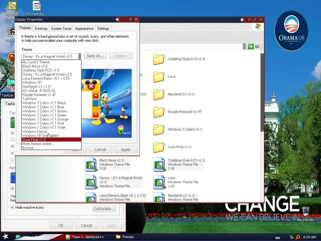The width and height of the screenshot is (321, 241).
Task: Click the star Start button on taskbar
Action: coord(5,237)
